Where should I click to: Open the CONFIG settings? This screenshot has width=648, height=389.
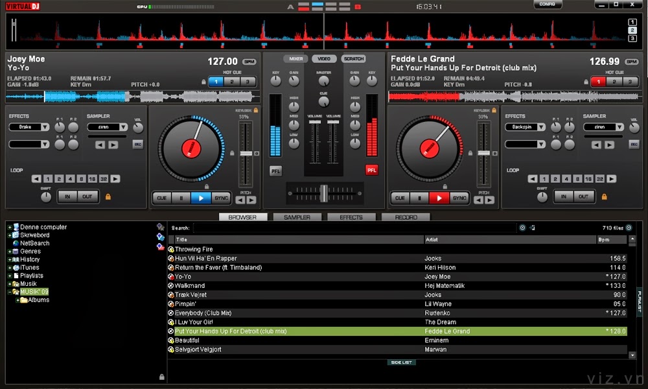[x=547, y=4]
